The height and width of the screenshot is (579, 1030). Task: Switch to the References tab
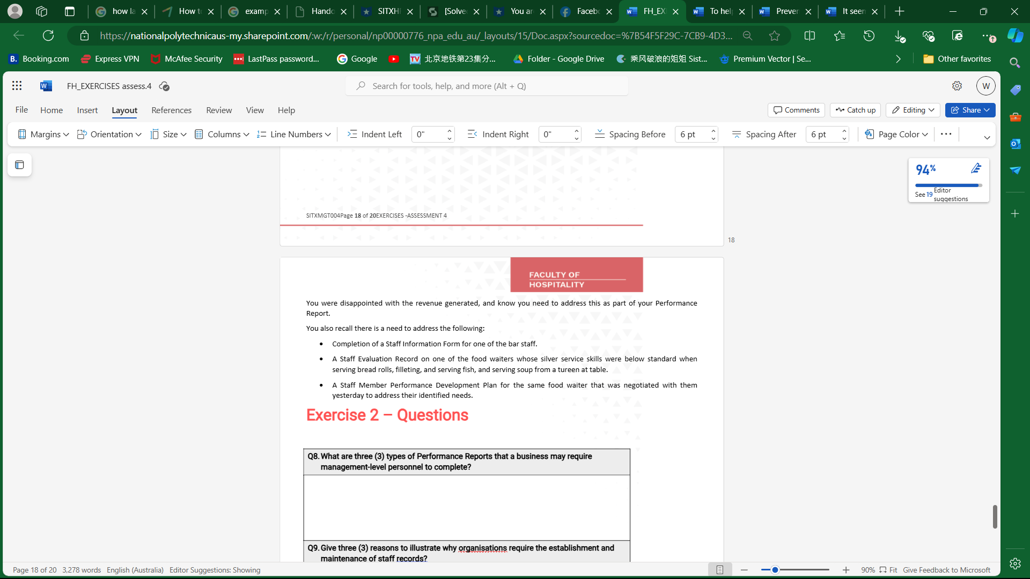click(x=171, y=110)
